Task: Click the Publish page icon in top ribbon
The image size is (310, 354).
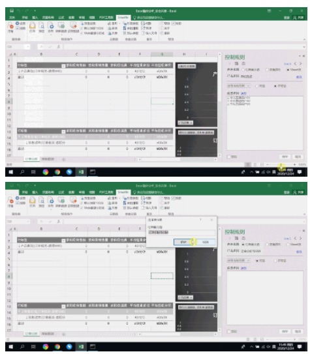Action: (x=50, y=25)
